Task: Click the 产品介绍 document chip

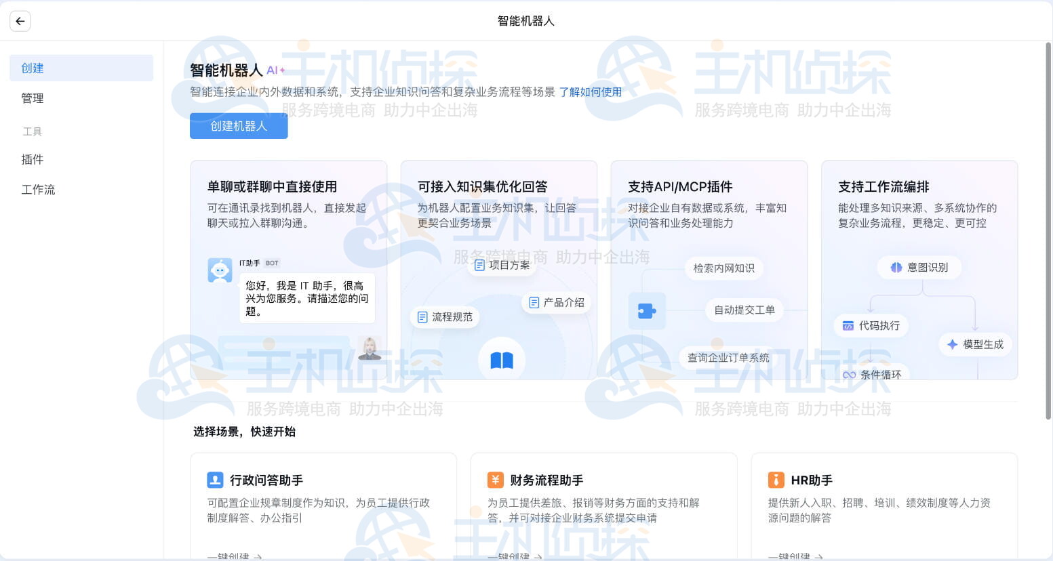Action: (556, 302)
